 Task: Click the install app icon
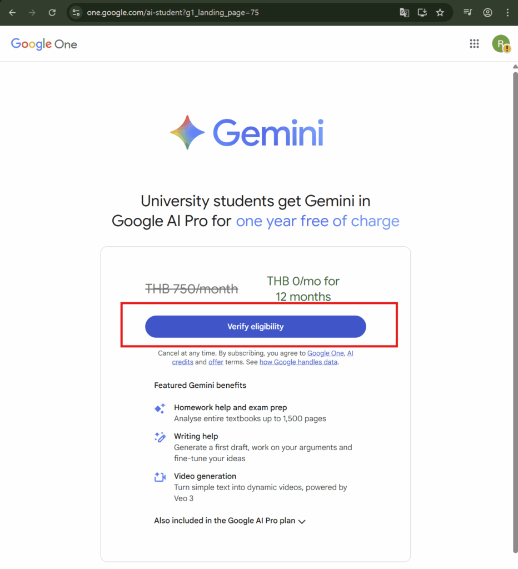422,12
